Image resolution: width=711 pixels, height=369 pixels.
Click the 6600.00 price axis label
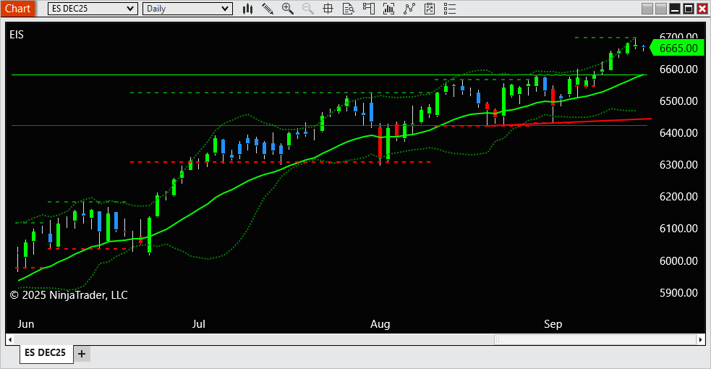point(678,69)
